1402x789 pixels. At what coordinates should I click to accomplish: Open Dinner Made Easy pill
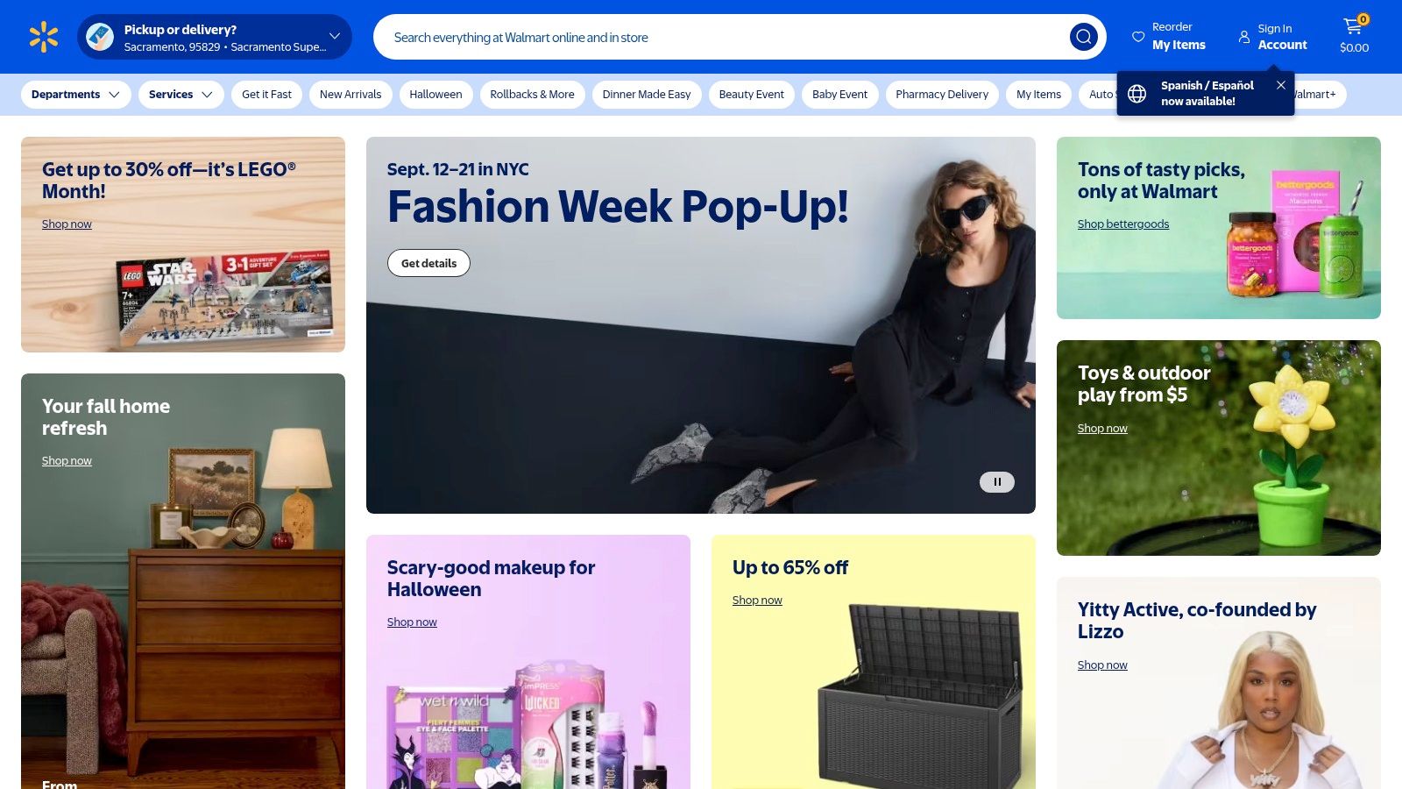[x=647, y=95]
